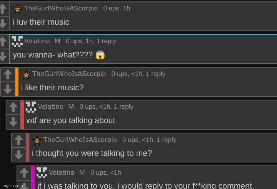Image resolution: width=277 pixels, height=189 pixels.
Task: Select comment text "i thought you were talking to me?"
Action: coord(92,154)
